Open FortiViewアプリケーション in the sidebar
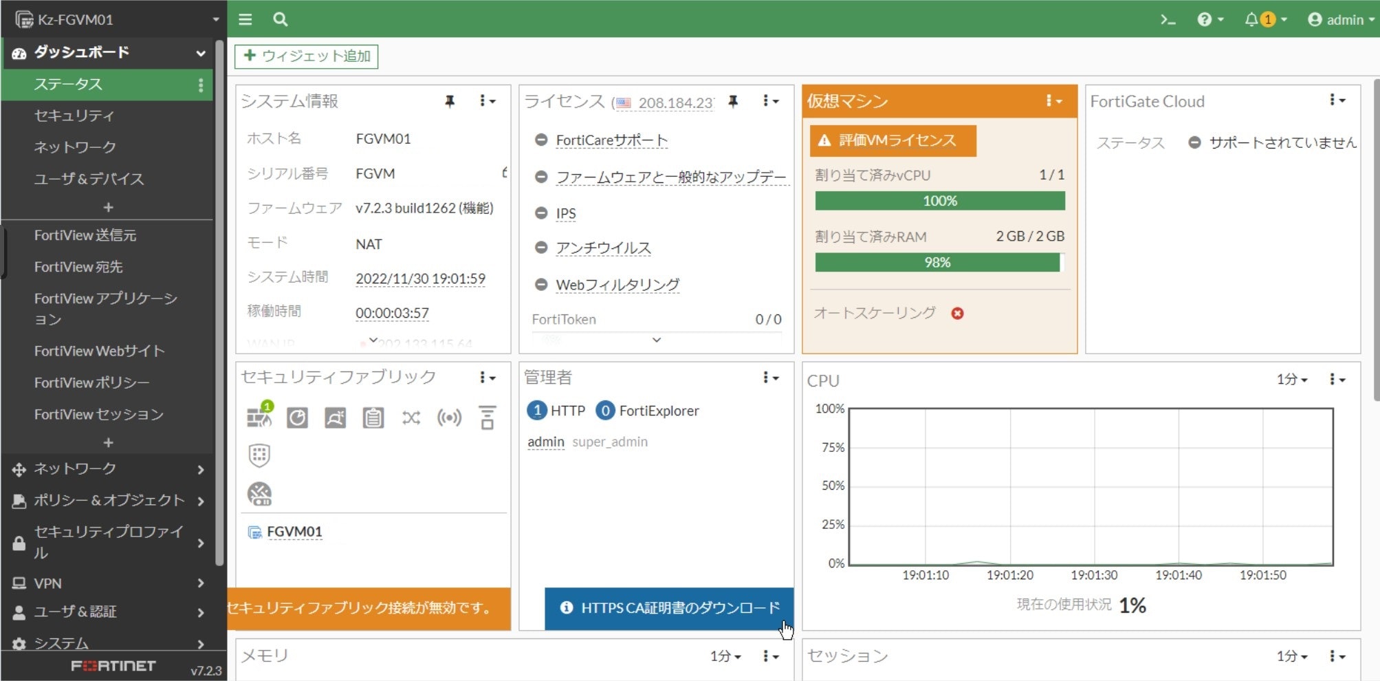Viewport: 1380px width, 681px height. point(106,308)
